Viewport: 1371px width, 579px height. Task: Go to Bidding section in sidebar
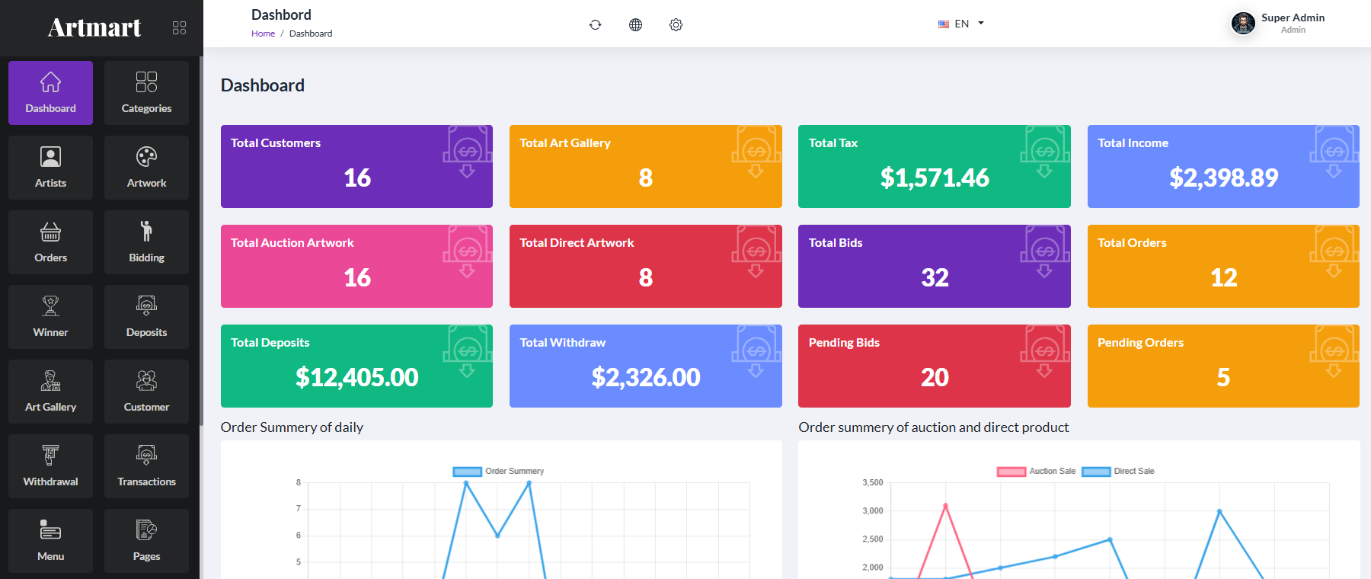[146, 242]
